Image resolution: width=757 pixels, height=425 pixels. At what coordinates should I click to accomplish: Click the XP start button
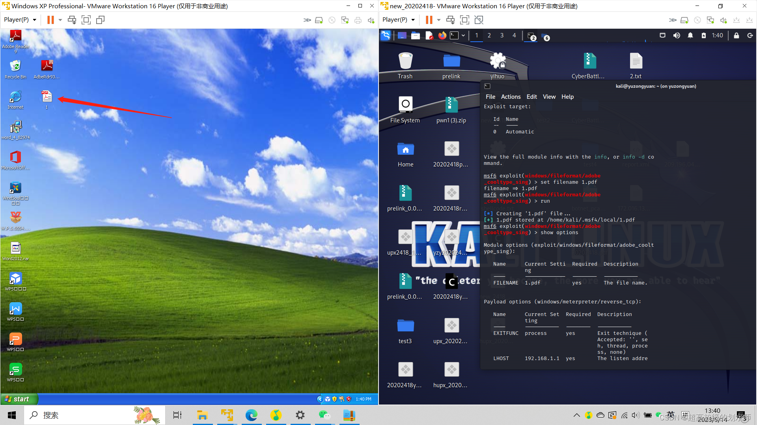(19, 399)
